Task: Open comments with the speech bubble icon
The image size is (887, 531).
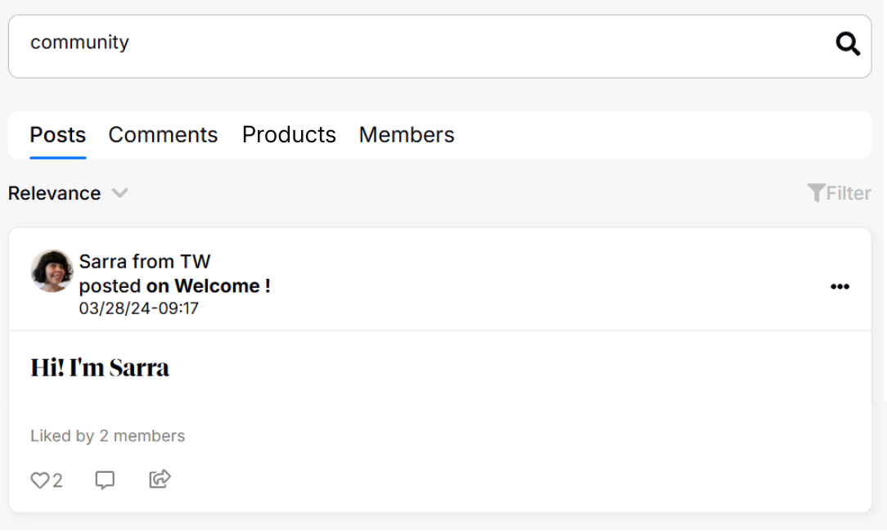Action: click(105, 480)
